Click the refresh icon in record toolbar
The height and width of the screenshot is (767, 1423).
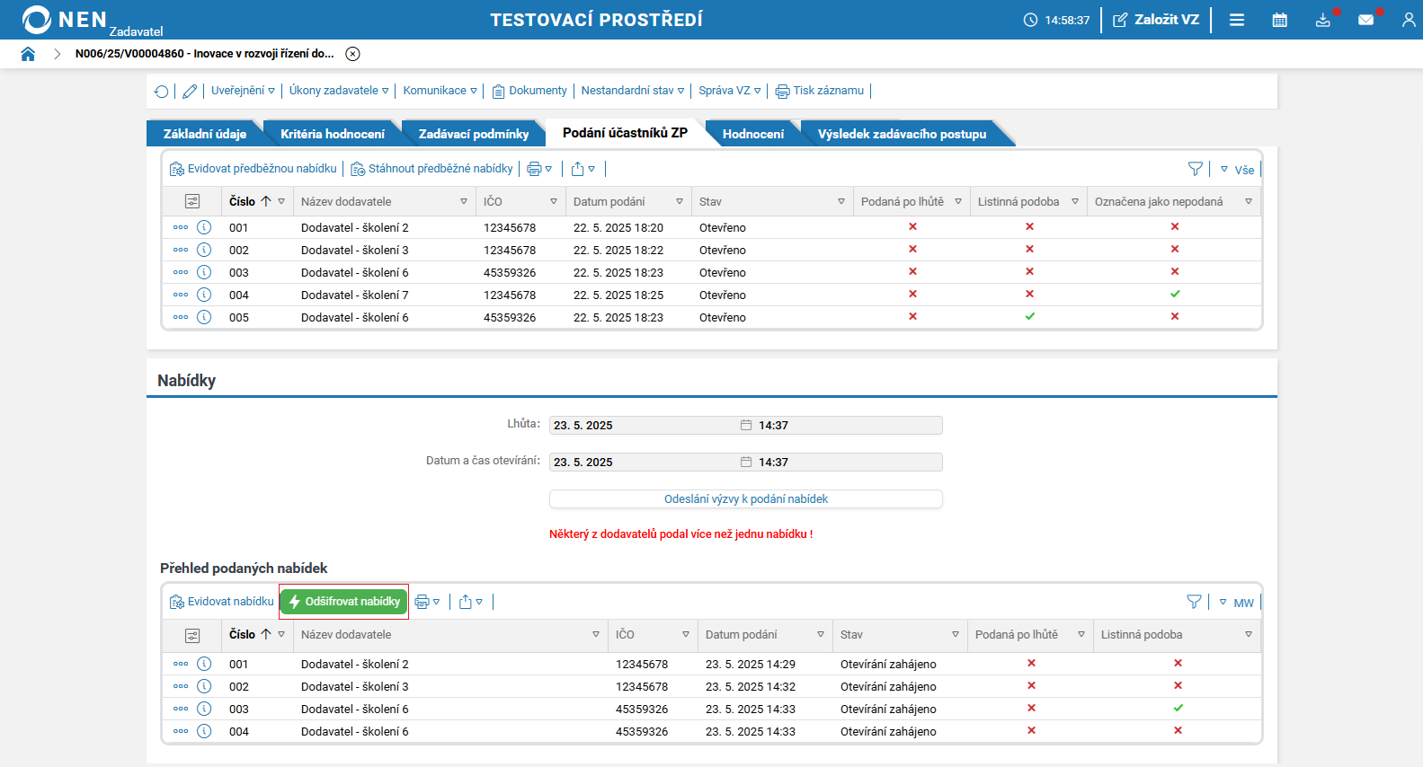coord(161,92)
